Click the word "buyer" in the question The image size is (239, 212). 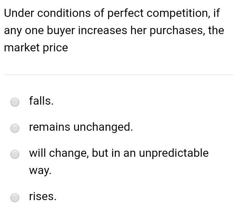tap(61, 31)
